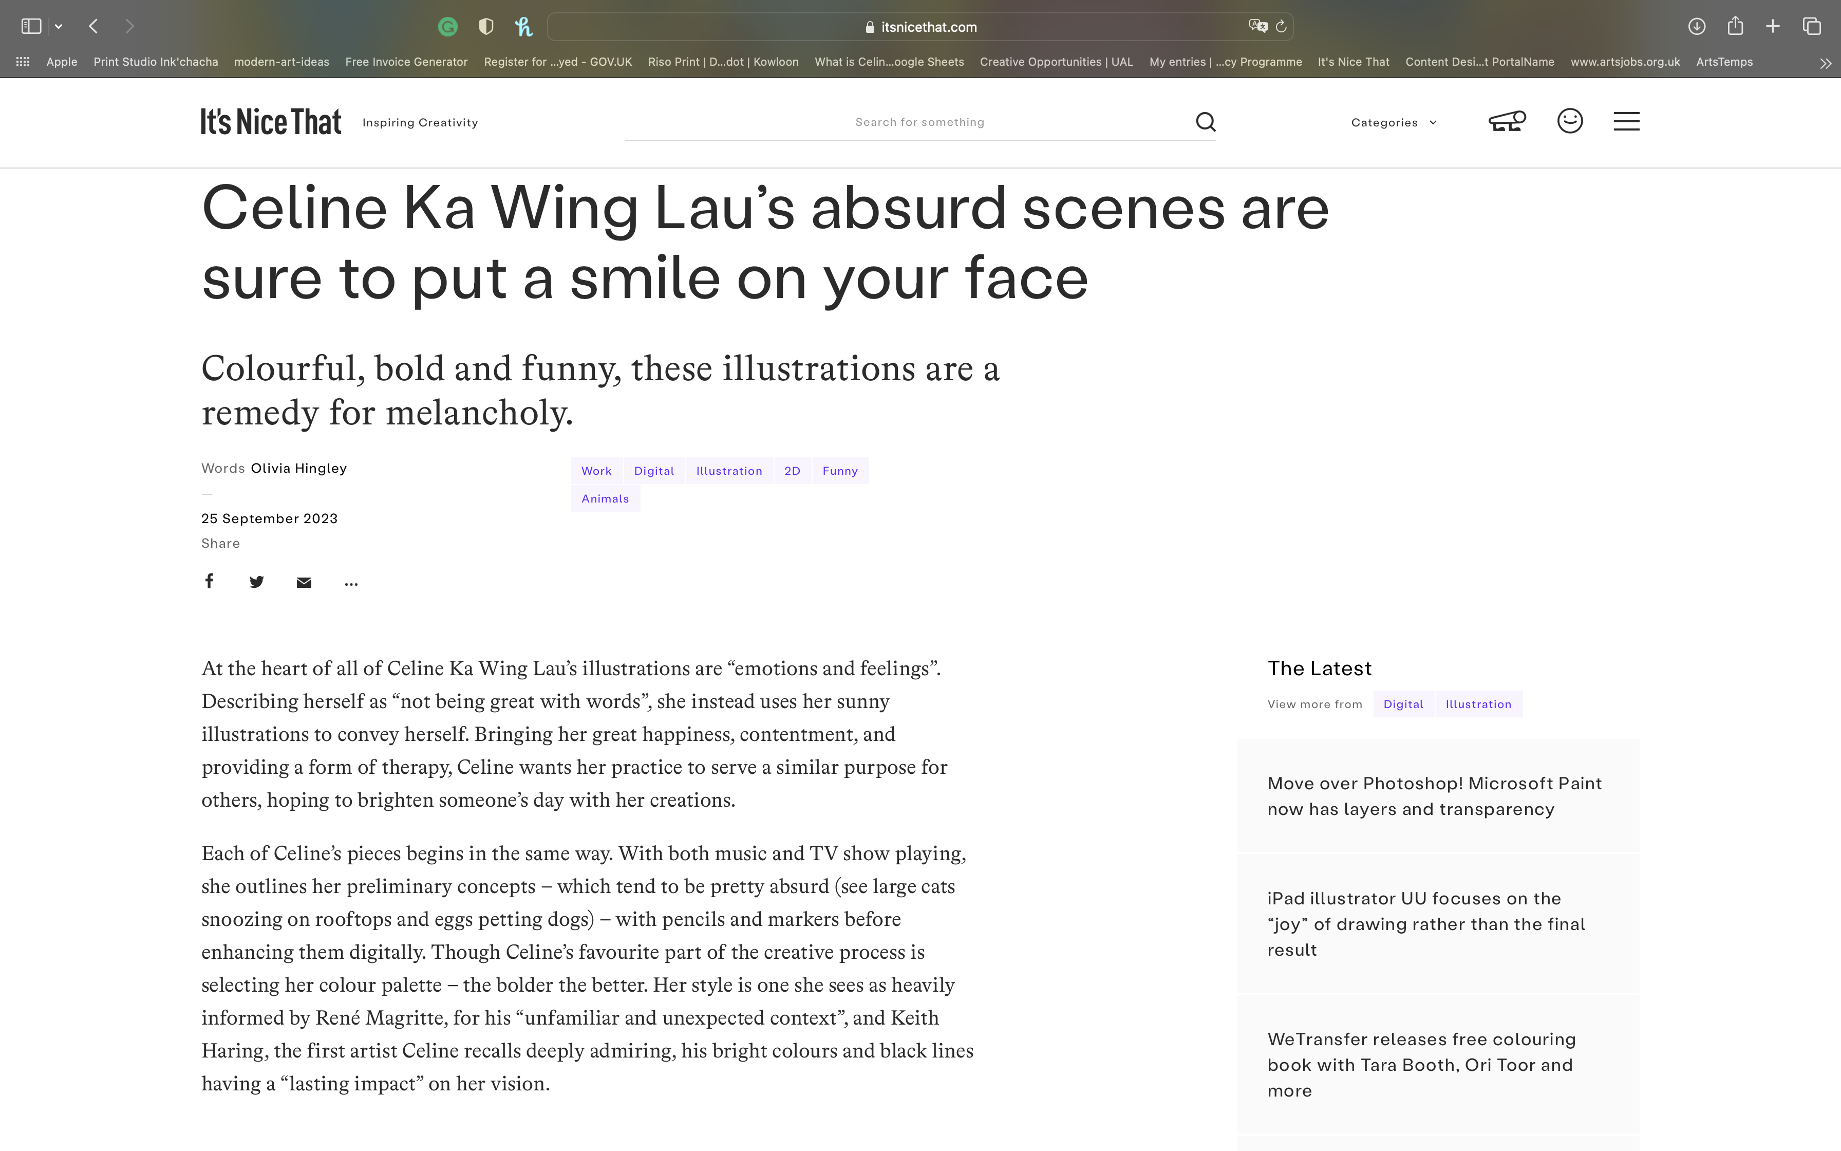The height and width of the screenshot is (1151, 1841).
Task: Click the search magnifier icon
Action: tap(1205, 122)
